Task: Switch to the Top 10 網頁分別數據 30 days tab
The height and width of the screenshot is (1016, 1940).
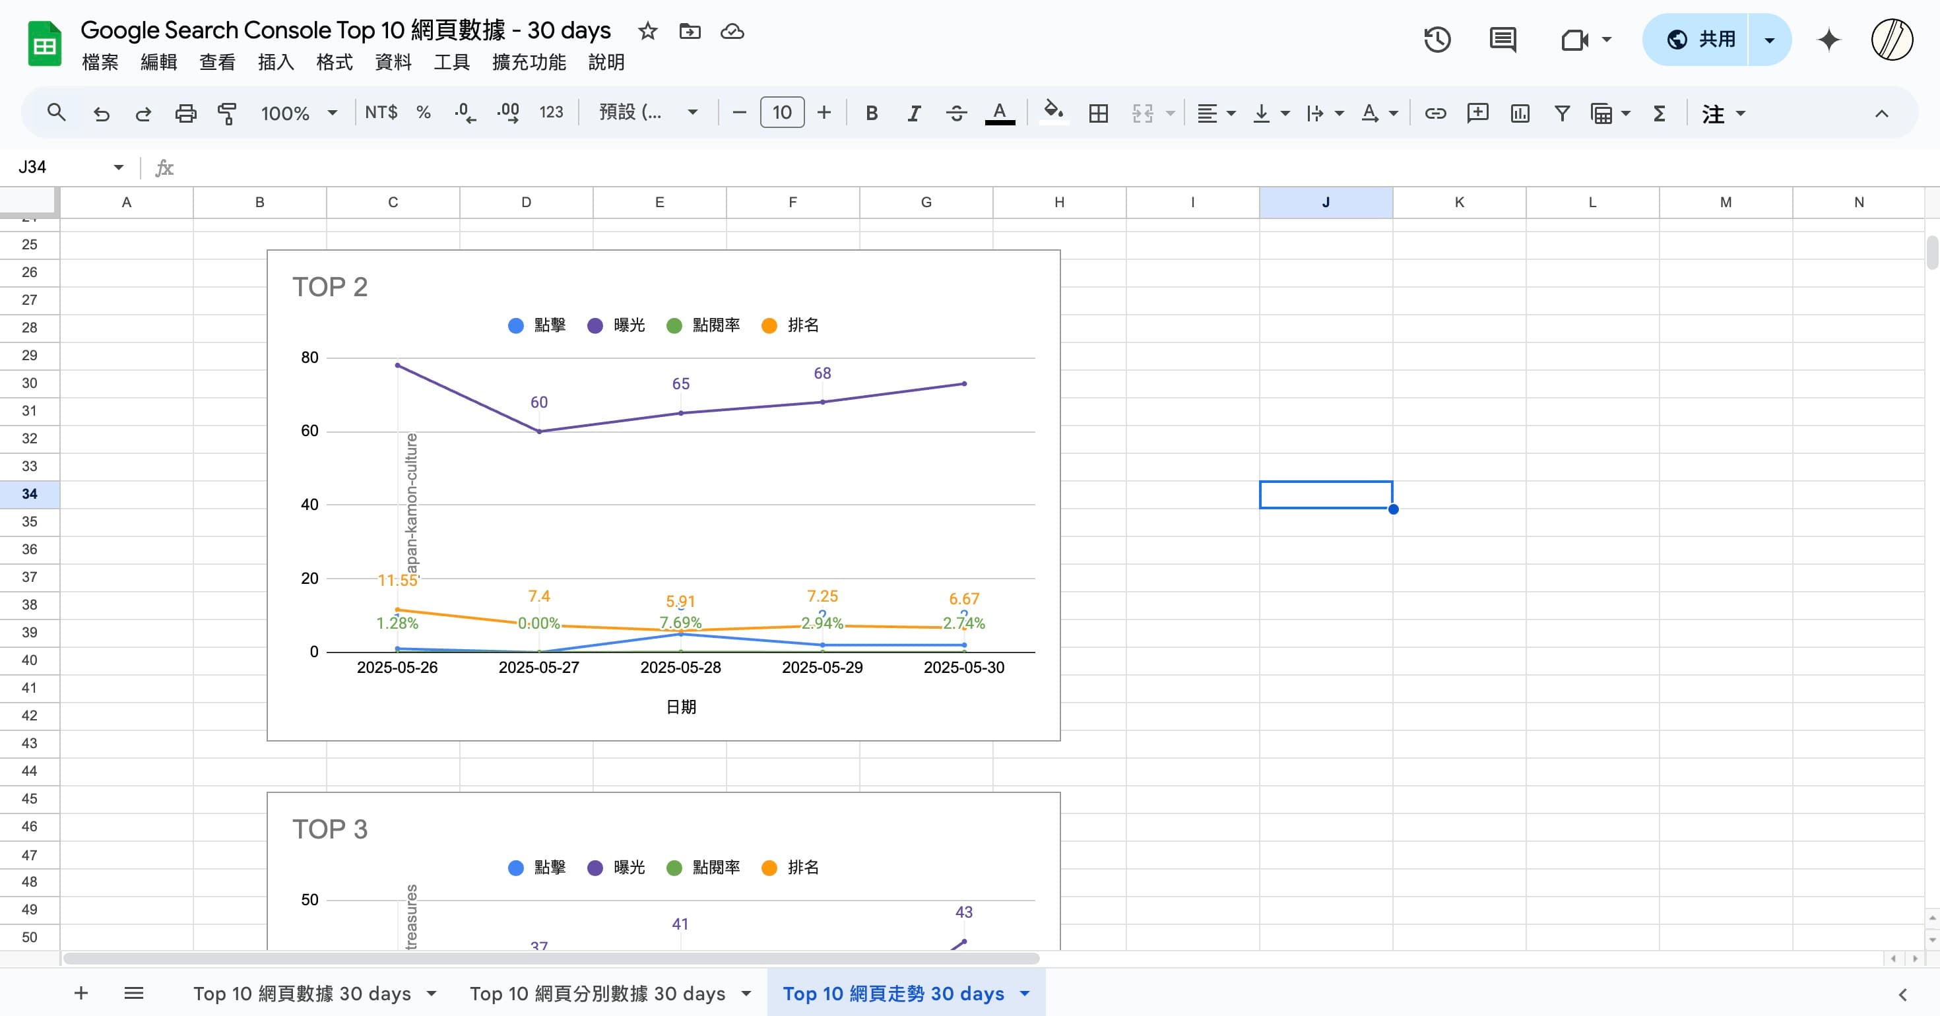Action: click(598, 994)
